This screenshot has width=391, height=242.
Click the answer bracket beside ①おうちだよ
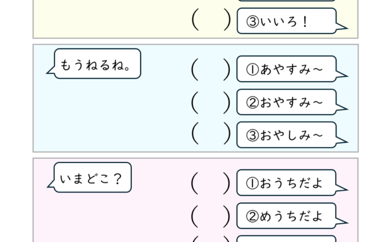pos(211,183)
